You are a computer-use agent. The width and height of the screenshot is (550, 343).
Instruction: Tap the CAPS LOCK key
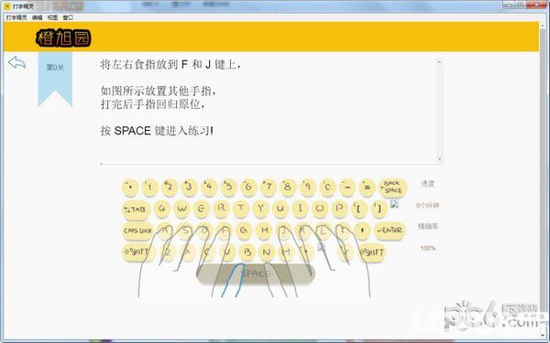tap(137, 230)
